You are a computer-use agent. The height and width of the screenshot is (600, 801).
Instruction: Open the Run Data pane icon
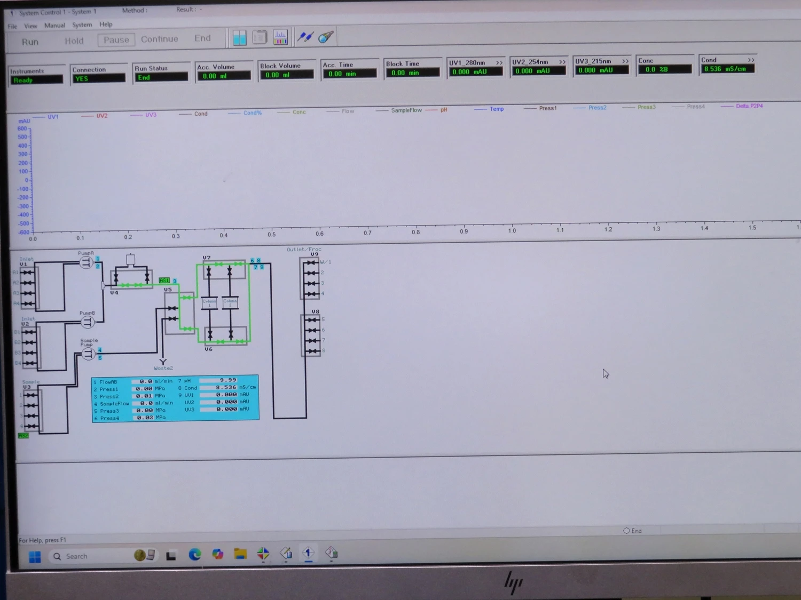pos(239,37)
